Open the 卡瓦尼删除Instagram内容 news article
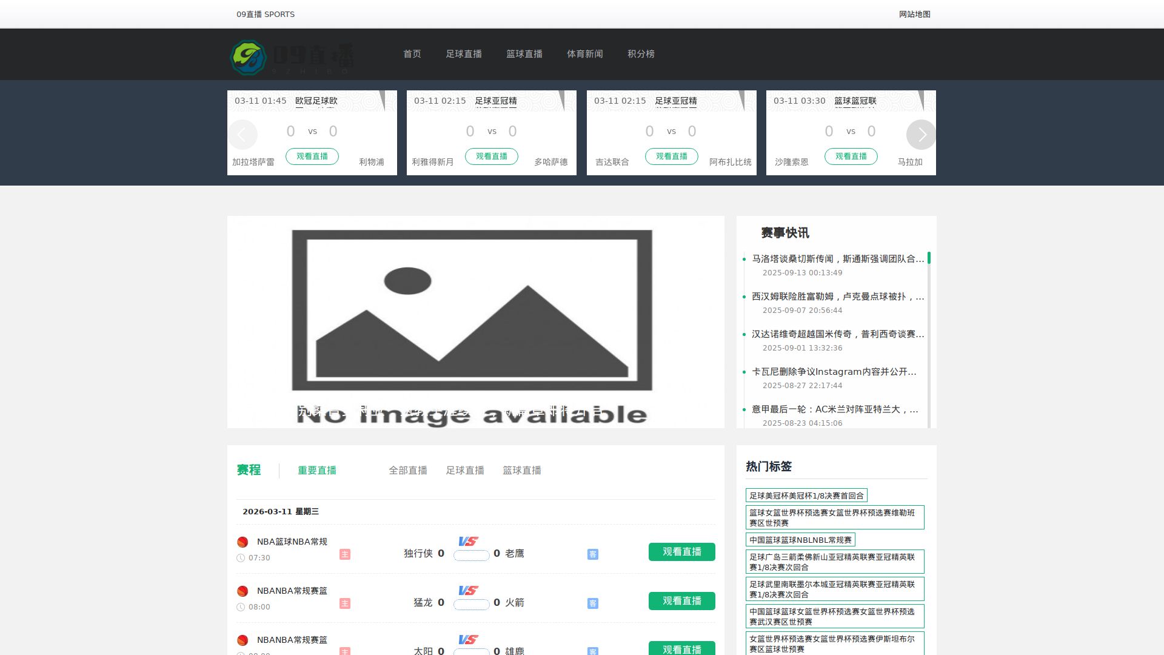Viewport: 1164px width, 655px height. tap(834, 372)
